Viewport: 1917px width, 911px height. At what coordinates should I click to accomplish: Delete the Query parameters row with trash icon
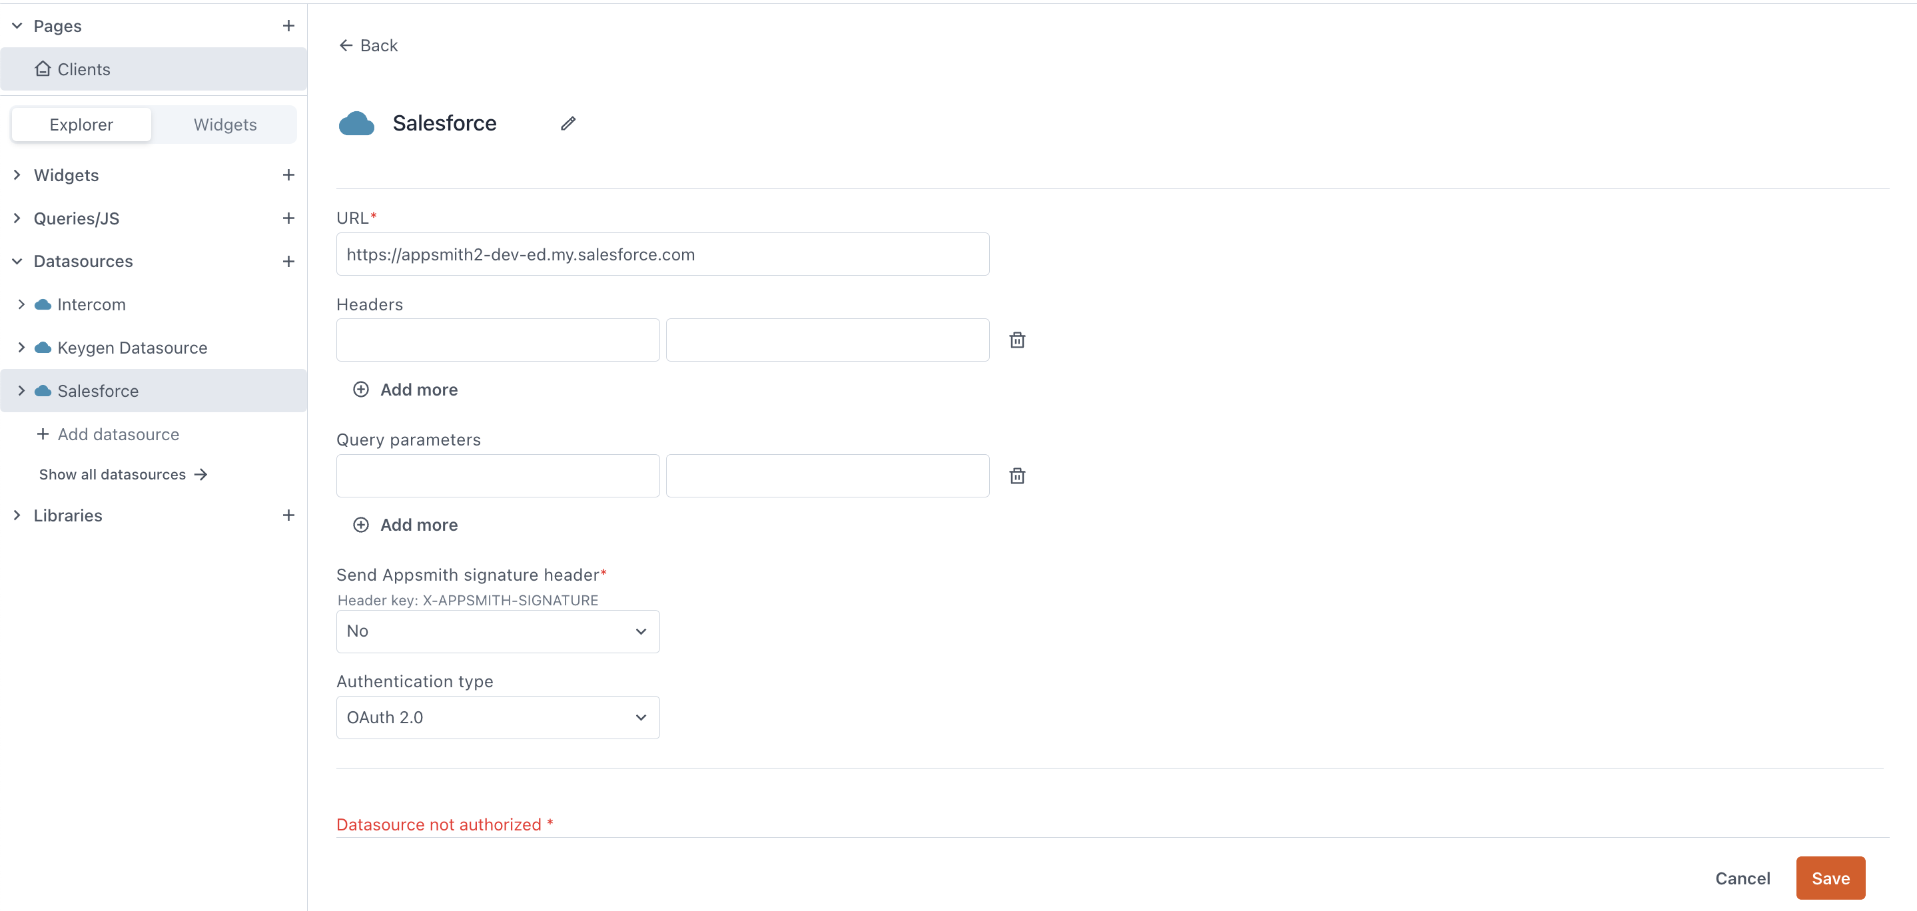(1016, 475)
